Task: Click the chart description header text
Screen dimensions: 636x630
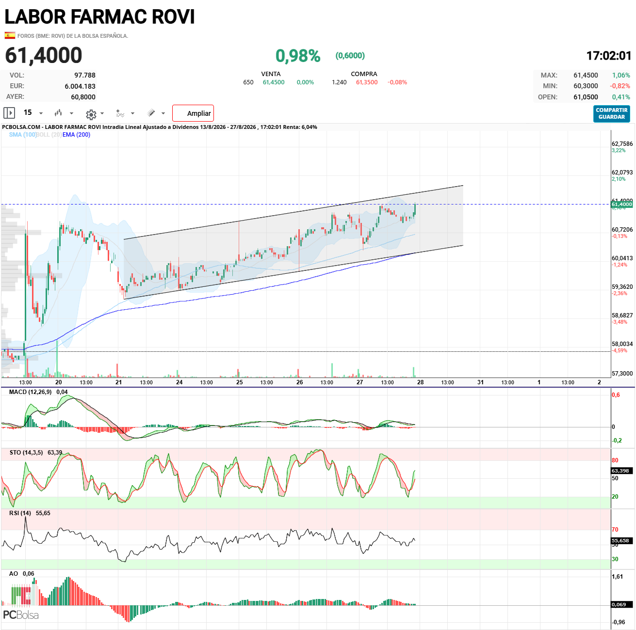Action: tap(160, 127)
